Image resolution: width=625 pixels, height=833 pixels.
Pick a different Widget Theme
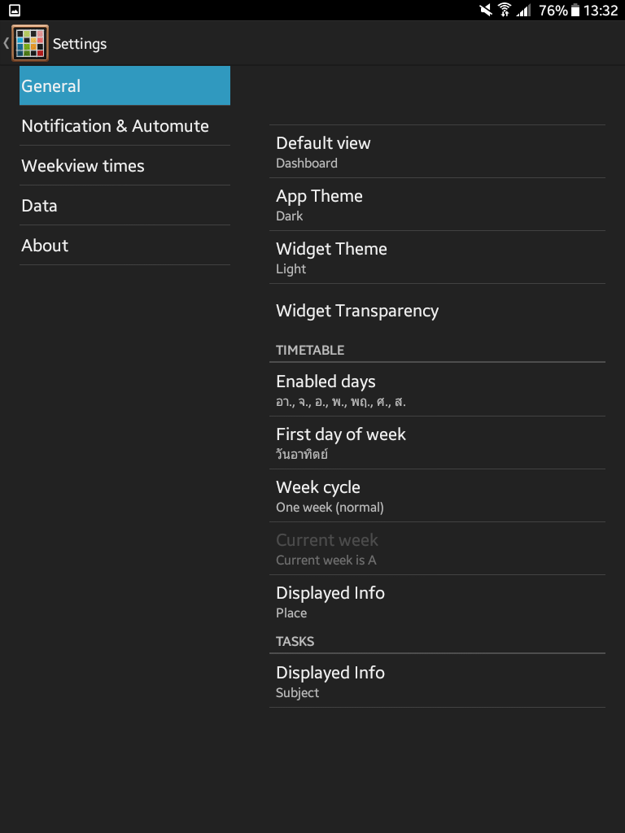437,258
